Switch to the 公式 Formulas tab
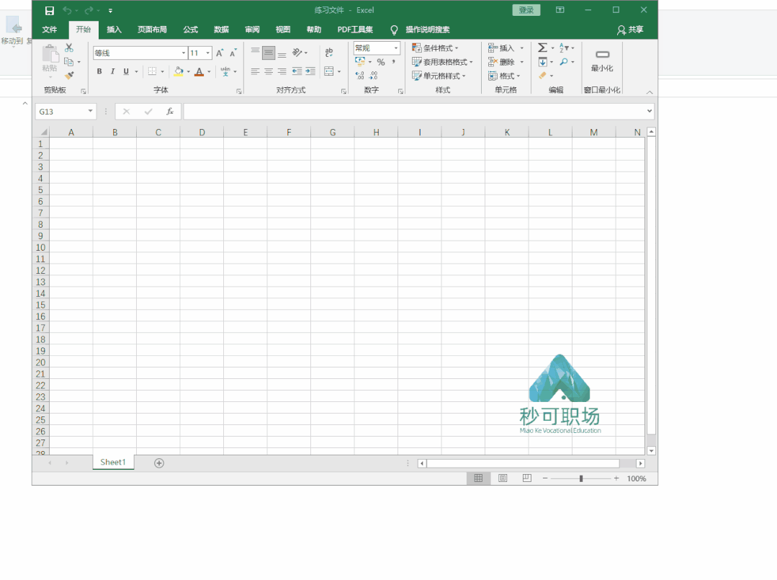 (190, 30)
